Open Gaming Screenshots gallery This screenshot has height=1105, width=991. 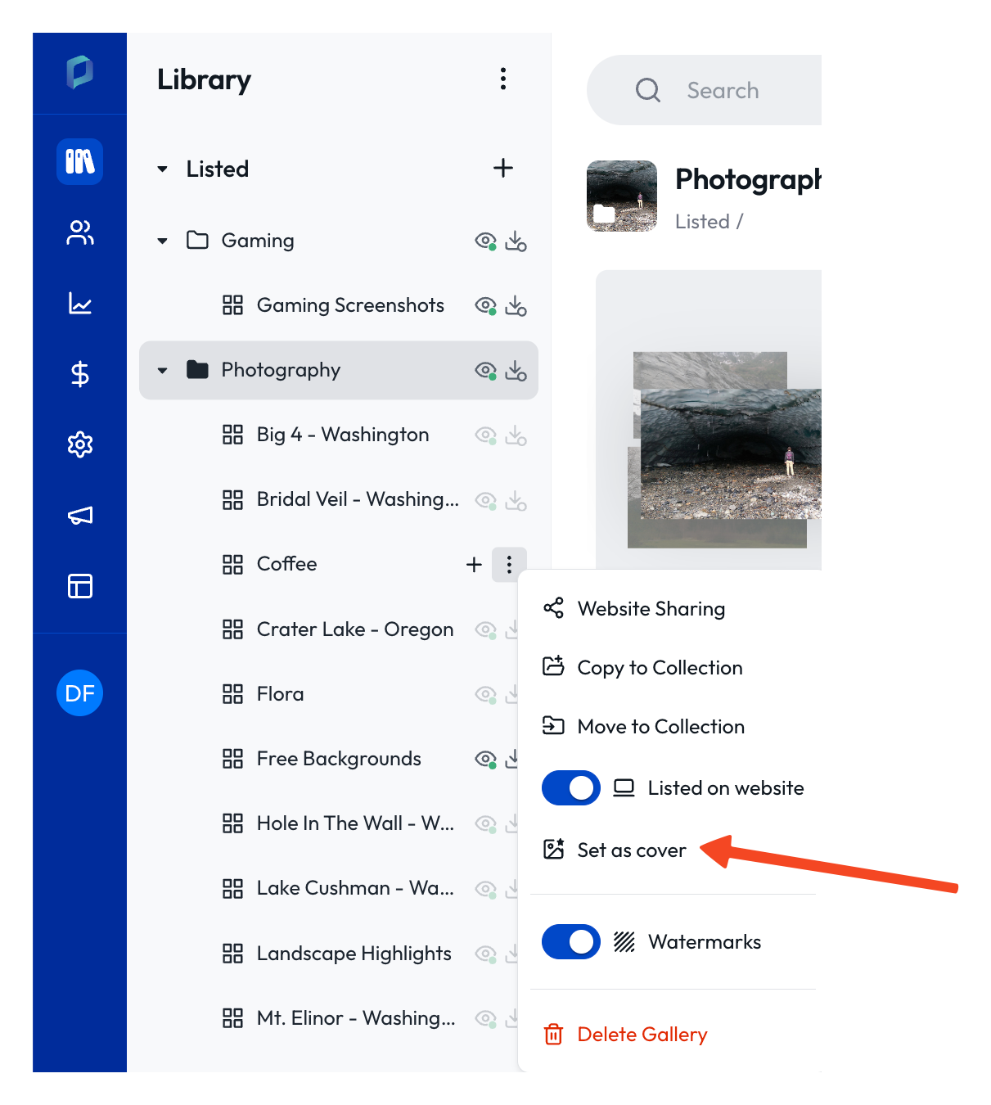[350, 305]
